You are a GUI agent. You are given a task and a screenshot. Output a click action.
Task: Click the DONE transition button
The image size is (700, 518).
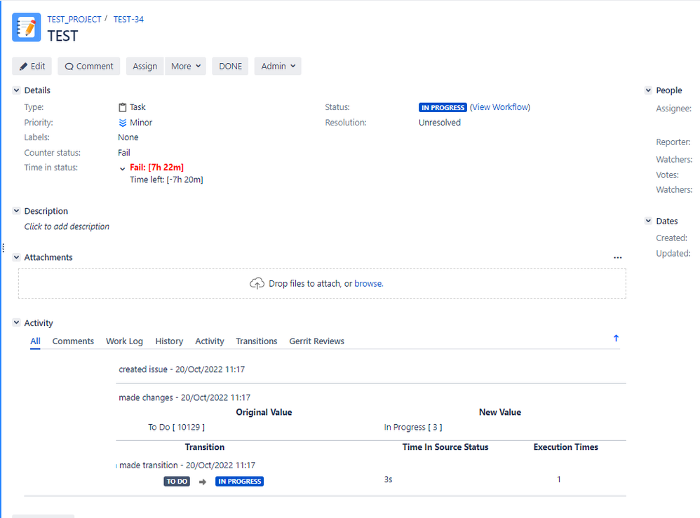pyautogui.click(x=230, y=66)
